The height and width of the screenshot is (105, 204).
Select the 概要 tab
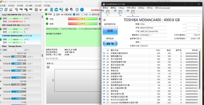(49, 14)
